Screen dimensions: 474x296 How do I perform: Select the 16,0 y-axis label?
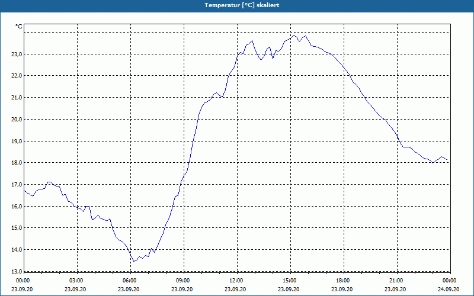[x=17, y=206]
